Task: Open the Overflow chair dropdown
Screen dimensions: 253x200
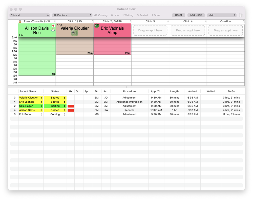Action: click(243, 21)
